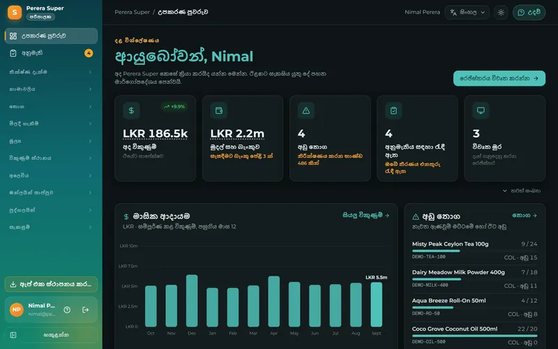Viewport: 558px width, 349px height.
Task: Click the Apr bar in revenue chart
Action: 273,302
